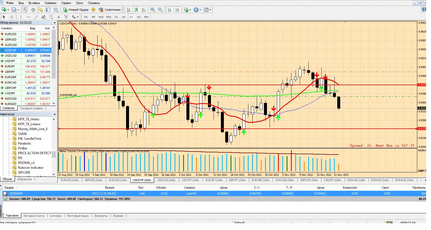Open the Файл menu
The image size is (431, 230).
click(x=10, y=3)
